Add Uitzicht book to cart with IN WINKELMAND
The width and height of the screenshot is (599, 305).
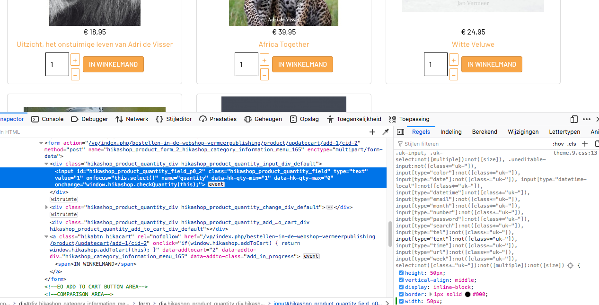(113, 64)
